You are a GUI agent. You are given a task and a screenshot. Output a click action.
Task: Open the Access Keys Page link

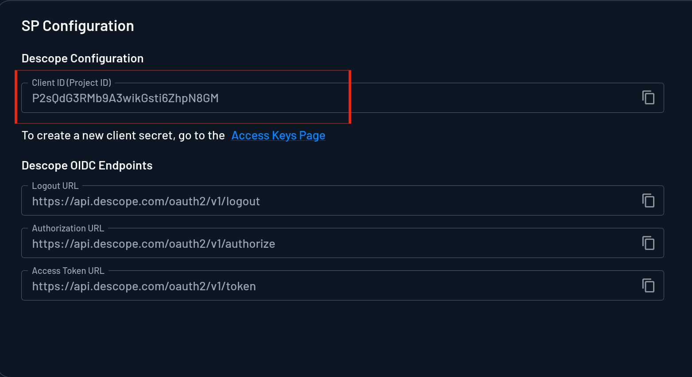278,135
